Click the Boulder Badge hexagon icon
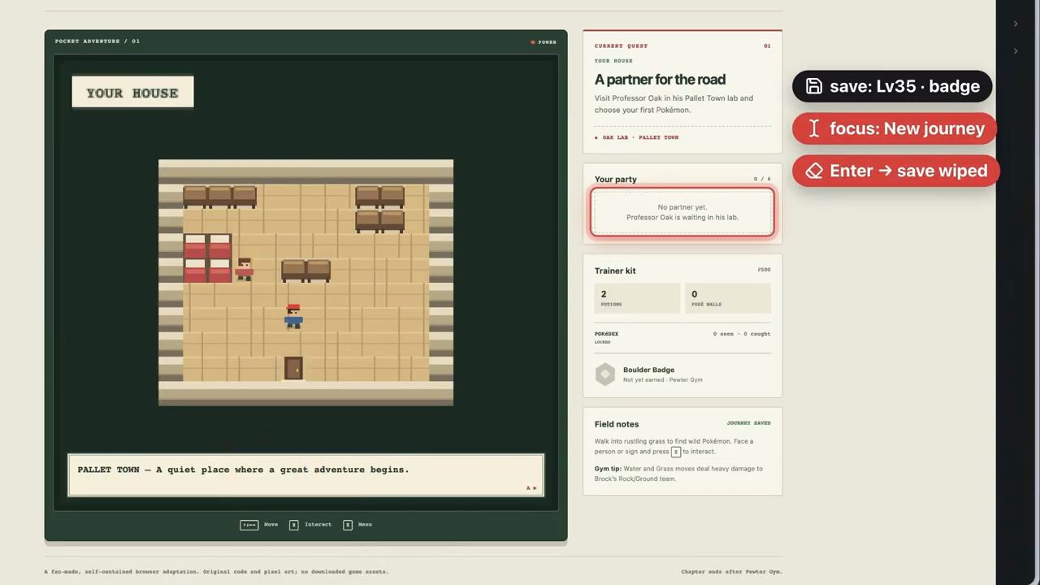 click(605, 374)
